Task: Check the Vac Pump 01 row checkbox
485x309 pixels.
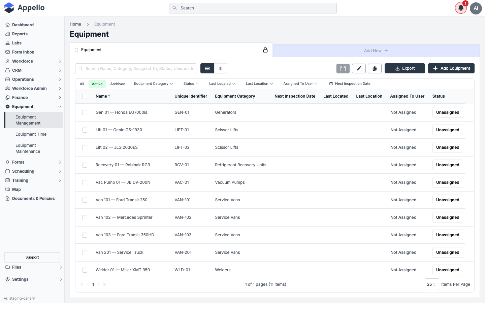Action: click(85, 182)
